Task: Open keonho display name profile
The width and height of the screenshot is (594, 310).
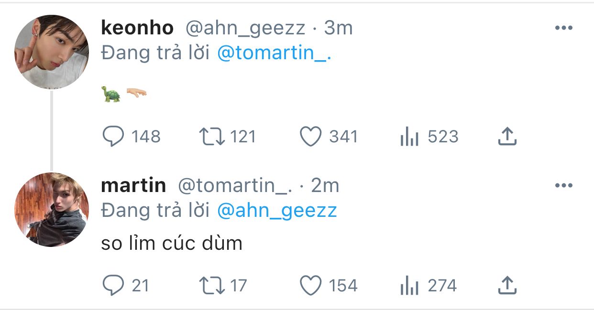Action: click(137, 28)
